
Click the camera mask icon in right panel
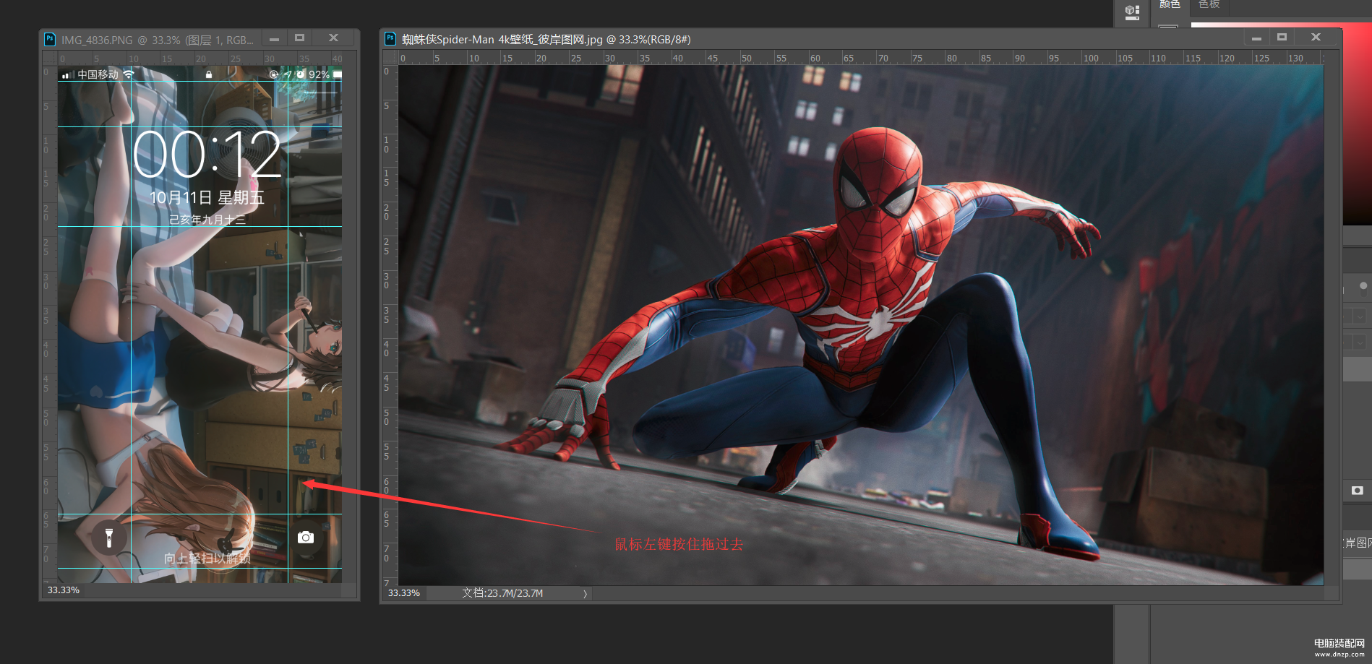pyautogui.click(x=1357, y=490)
